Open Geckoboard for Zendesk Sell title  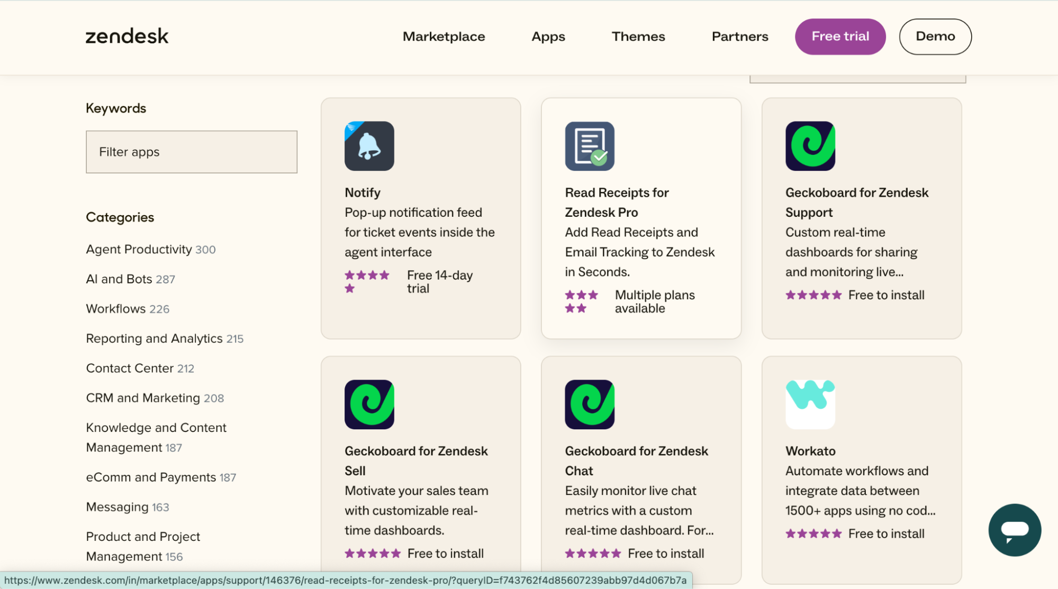click(416, 461)
